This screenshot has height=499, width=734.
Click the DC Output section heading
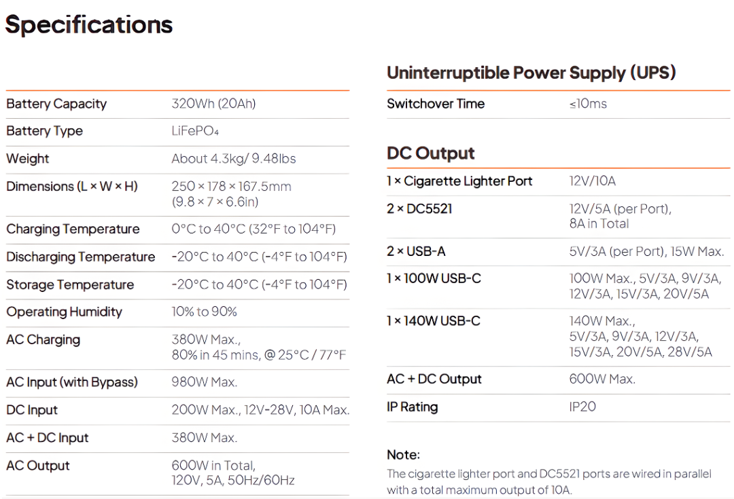(431, 153)
